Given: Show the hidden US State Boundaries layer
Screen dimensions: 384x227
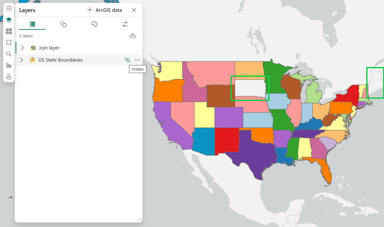Looking at the screenshot, I should [x=127, y=60].
